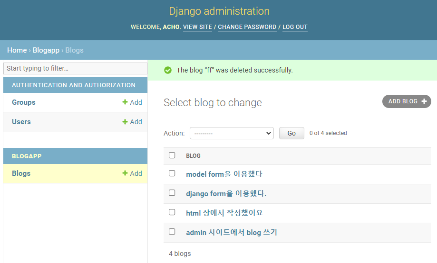Open the Groups model link

[x=24, y=102]
